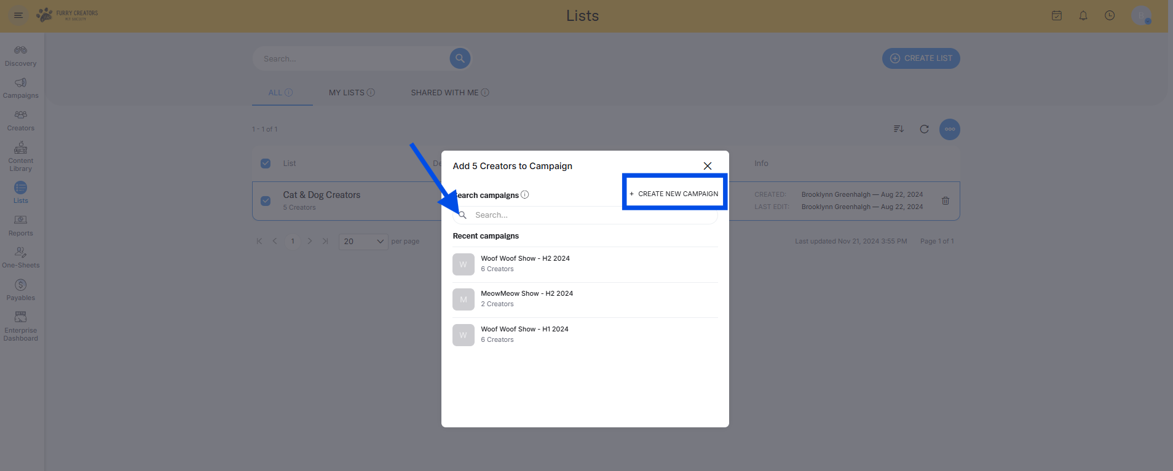Image resolution: width=1173 pixels, height=471 pixels.
Task: Click the refresh list icon
Action: (923, 129)
